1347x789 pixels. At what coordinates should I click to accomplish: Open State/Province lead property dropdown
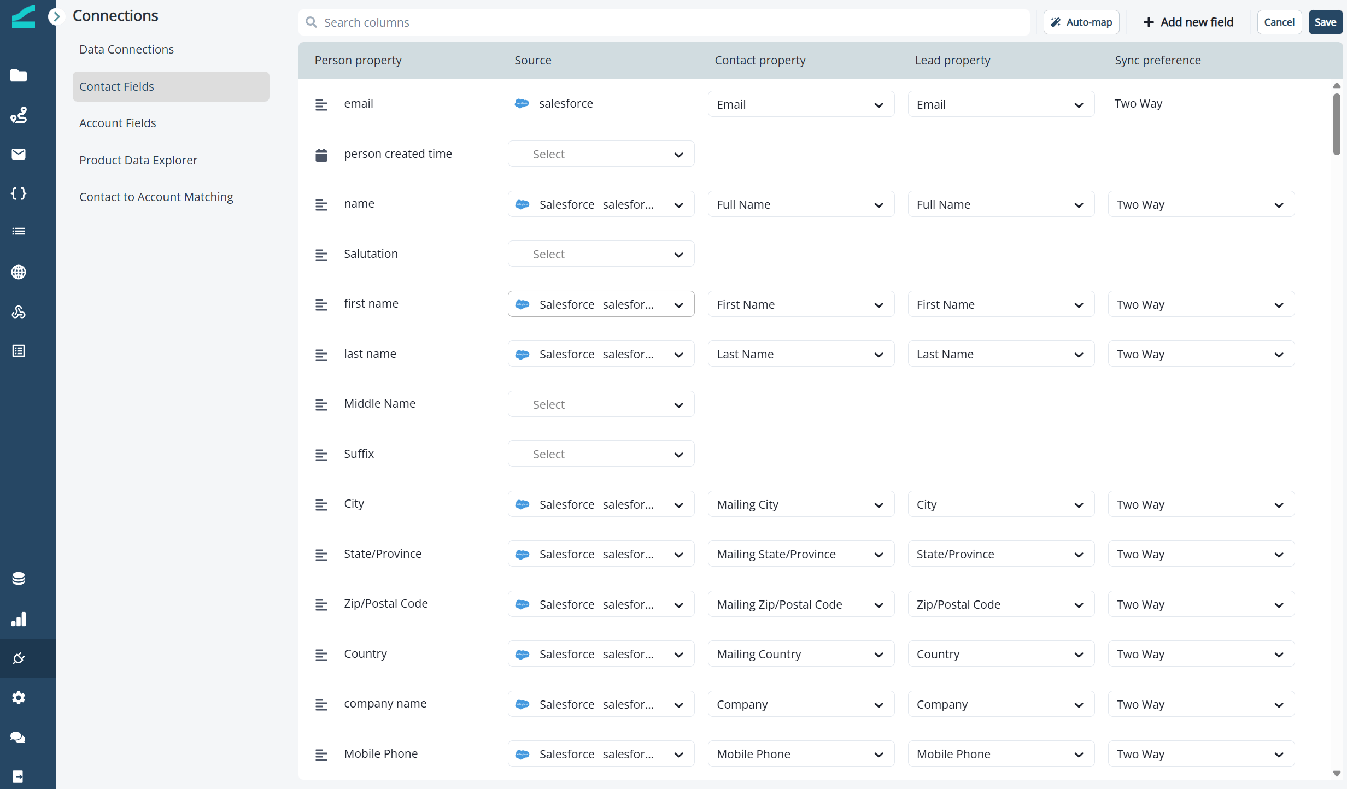pos(1001,554)
